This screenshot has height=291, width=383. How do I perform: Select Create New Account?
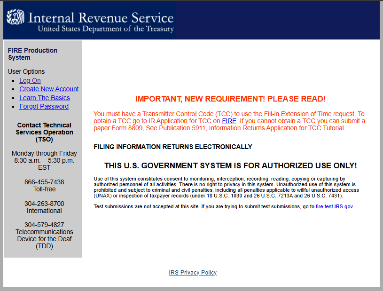[49, 89]
